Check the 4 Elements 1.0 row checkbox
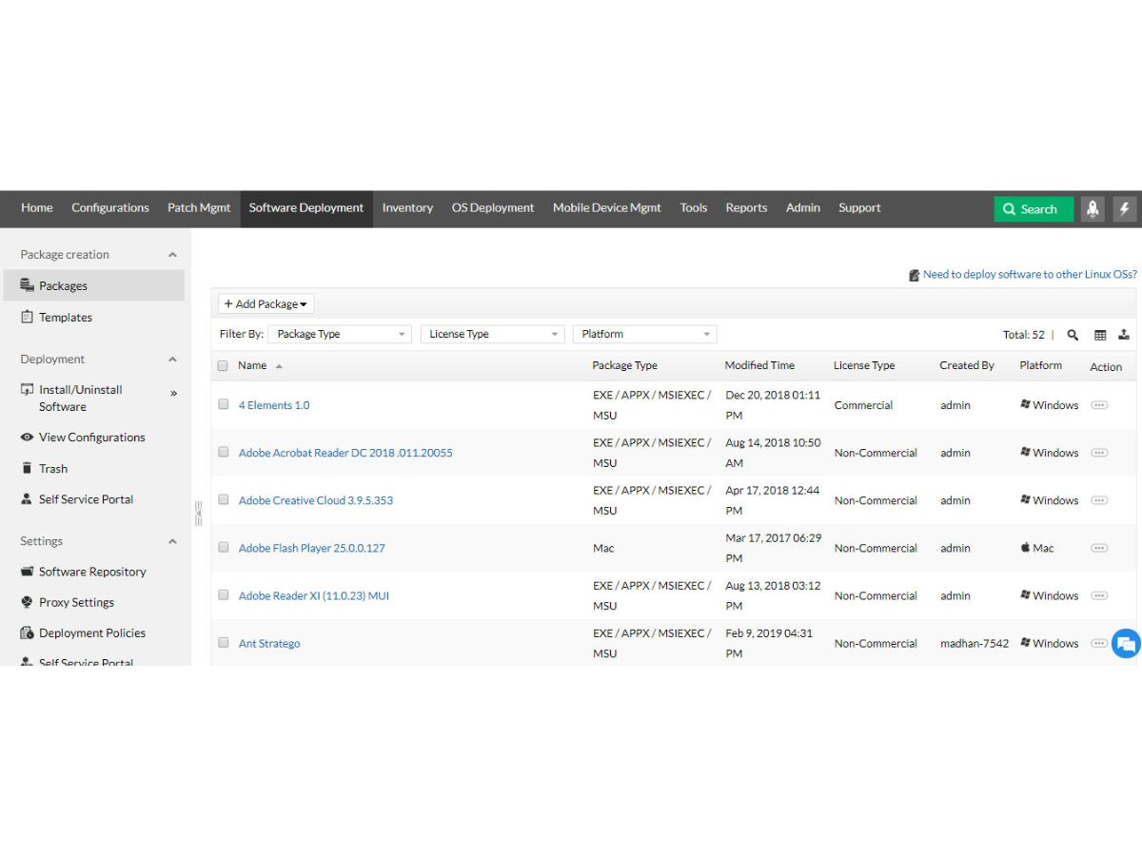 pos(223,404)
